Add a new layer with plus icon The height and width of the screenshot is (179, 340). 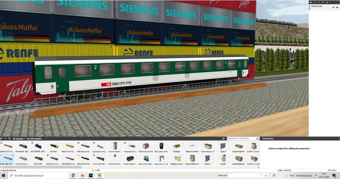[311, 2]
